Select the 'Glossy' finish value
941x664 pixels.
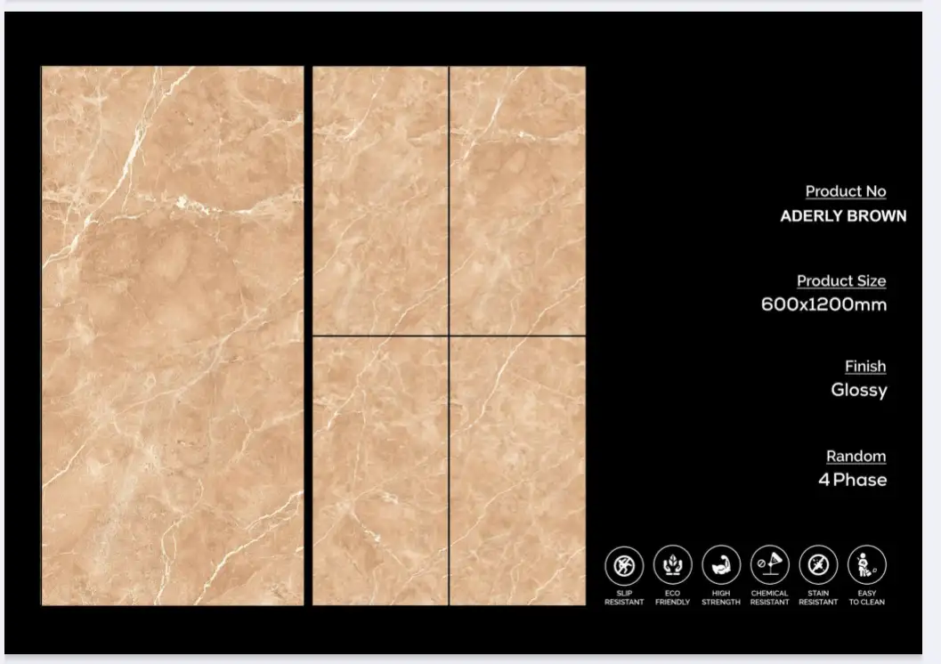(859, 391)
